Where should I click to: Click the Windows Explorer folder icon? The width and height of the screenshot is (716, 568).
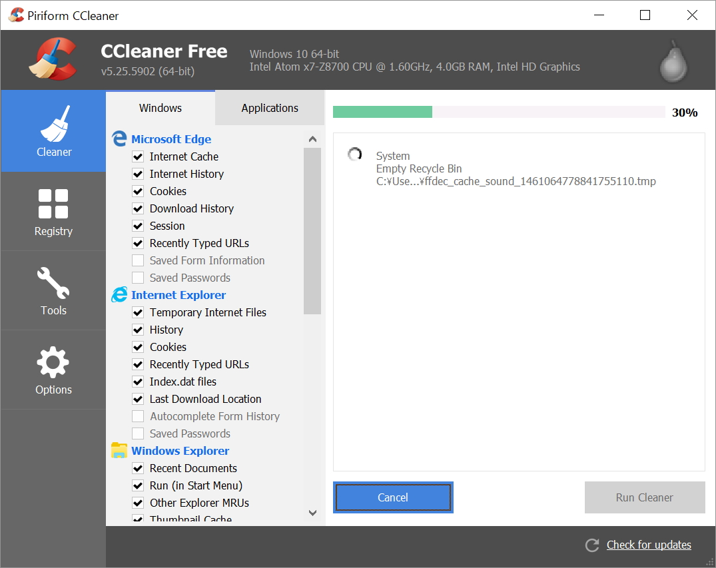[x=119, y=450]
